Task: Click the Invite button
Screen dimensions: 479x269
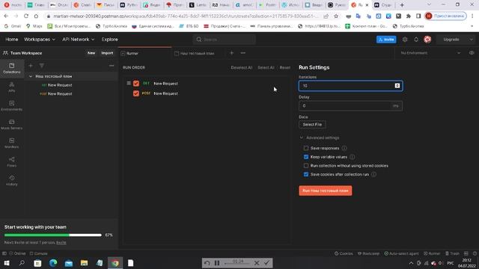Action: coord(386,40)
